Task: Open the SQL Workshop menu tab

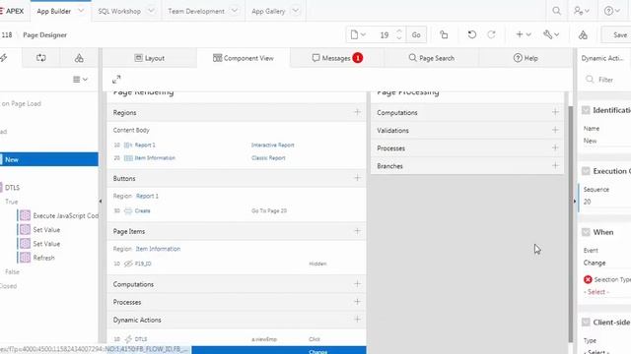Action: [119, 11]
